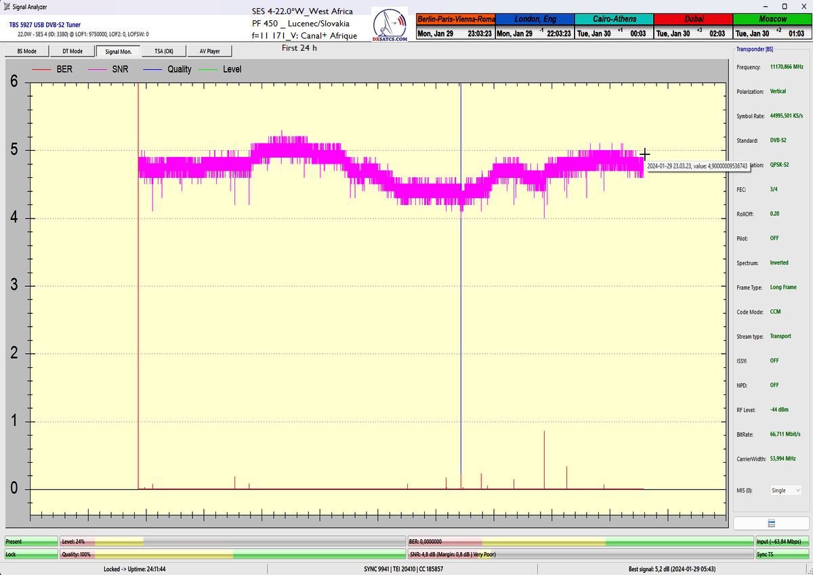Viewport: 813px width, 575px height.
Task: Click the Quality 100% progress bar
Action: tap(232, 554)
